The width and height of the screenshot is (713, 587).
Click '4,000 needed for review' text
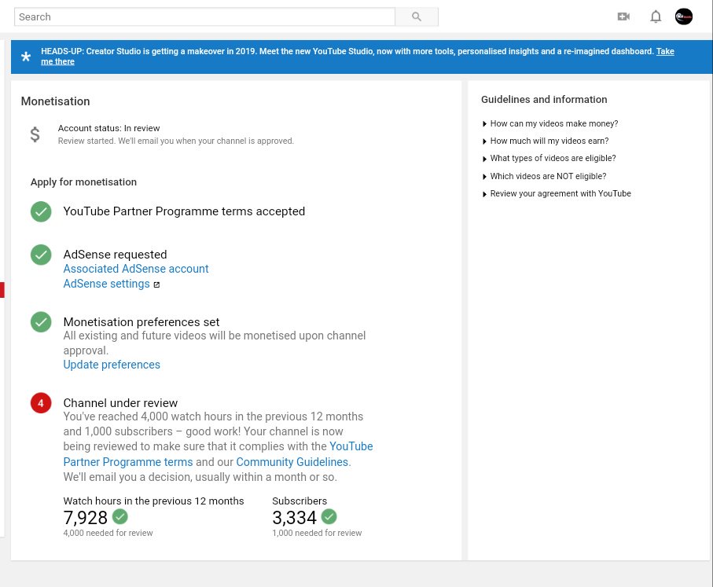click(x=108, y=533)
